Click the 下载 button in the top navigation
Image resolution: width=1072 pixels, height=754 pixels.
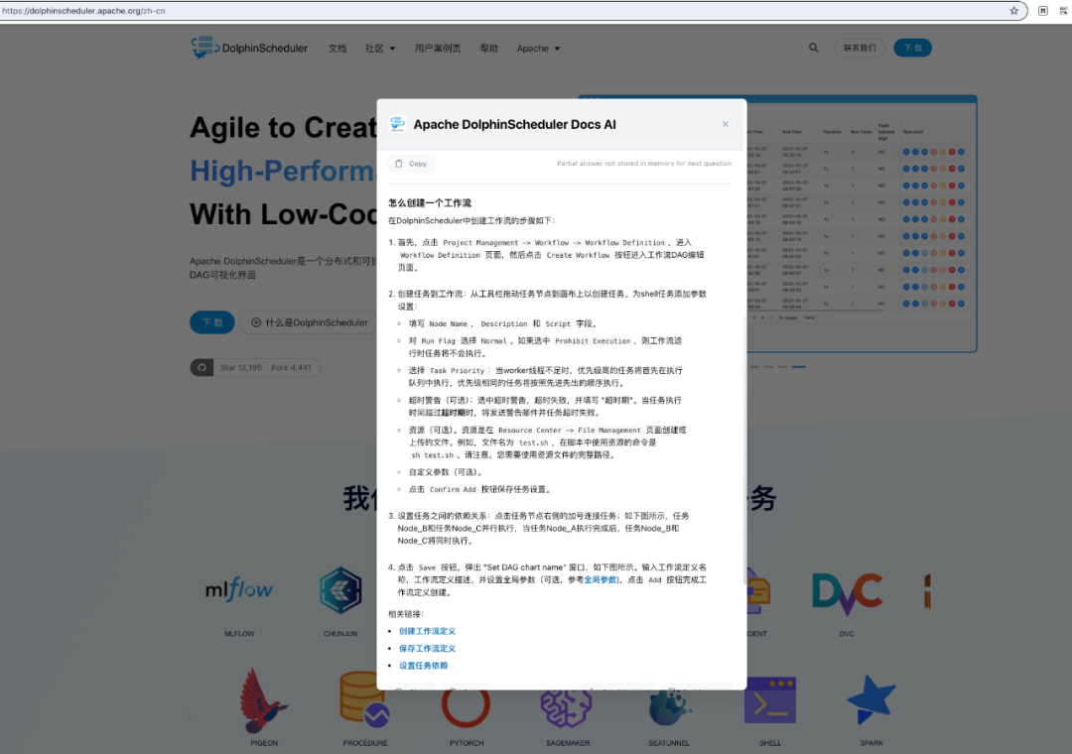[x=913, y=48]
